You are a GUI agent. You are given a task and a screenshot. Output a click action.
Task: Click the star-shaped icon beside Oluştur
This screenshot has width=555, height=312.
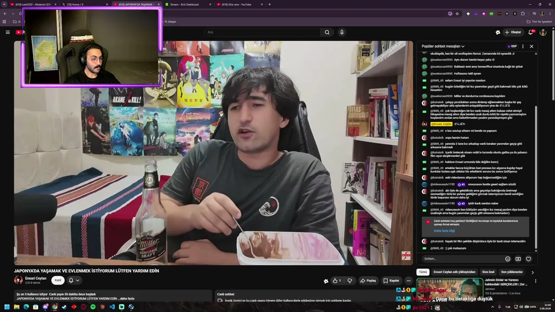click(498, 32)
